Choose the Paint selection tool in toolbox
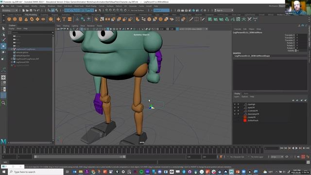 pos(3,40)
